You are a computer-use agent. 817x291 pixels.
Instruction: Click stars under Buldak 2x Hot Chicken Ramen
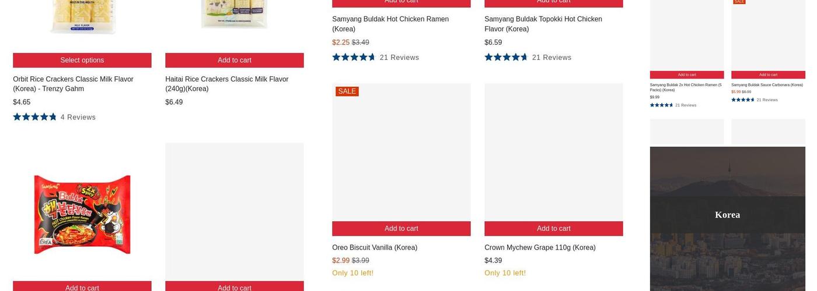pos(661,105)
